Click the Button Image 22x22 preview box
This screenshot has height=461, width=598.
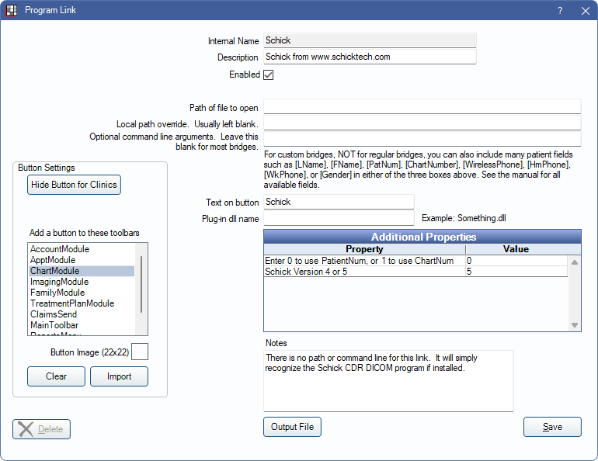pos(140,352)
